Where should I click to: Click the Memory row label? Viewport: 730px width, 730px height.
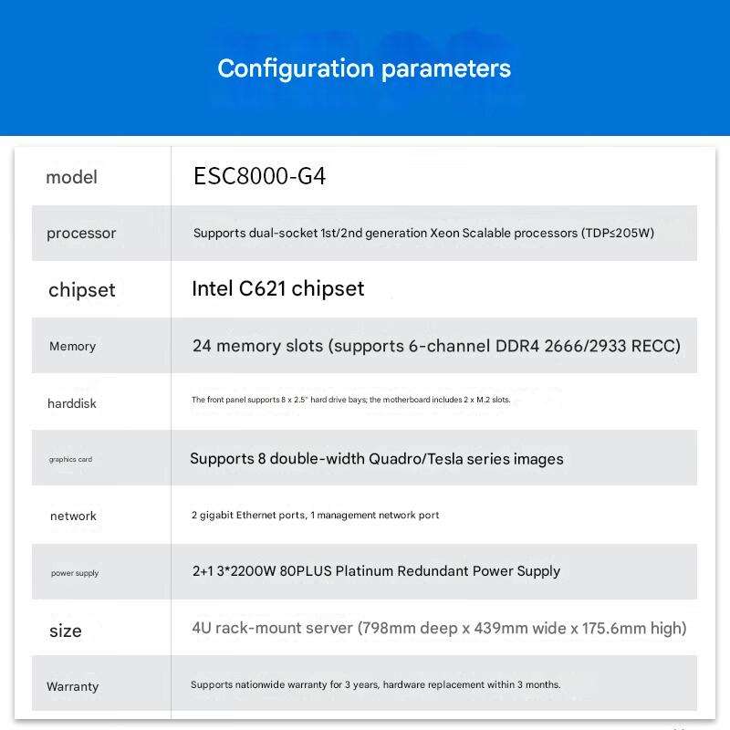pyautogui.click(x=72, y=347)
